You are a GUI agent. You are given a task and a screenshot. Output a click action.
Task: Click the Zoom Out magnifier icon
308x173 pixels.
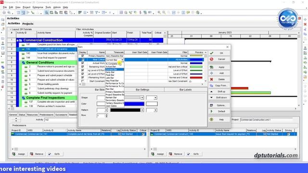[164, 12]
